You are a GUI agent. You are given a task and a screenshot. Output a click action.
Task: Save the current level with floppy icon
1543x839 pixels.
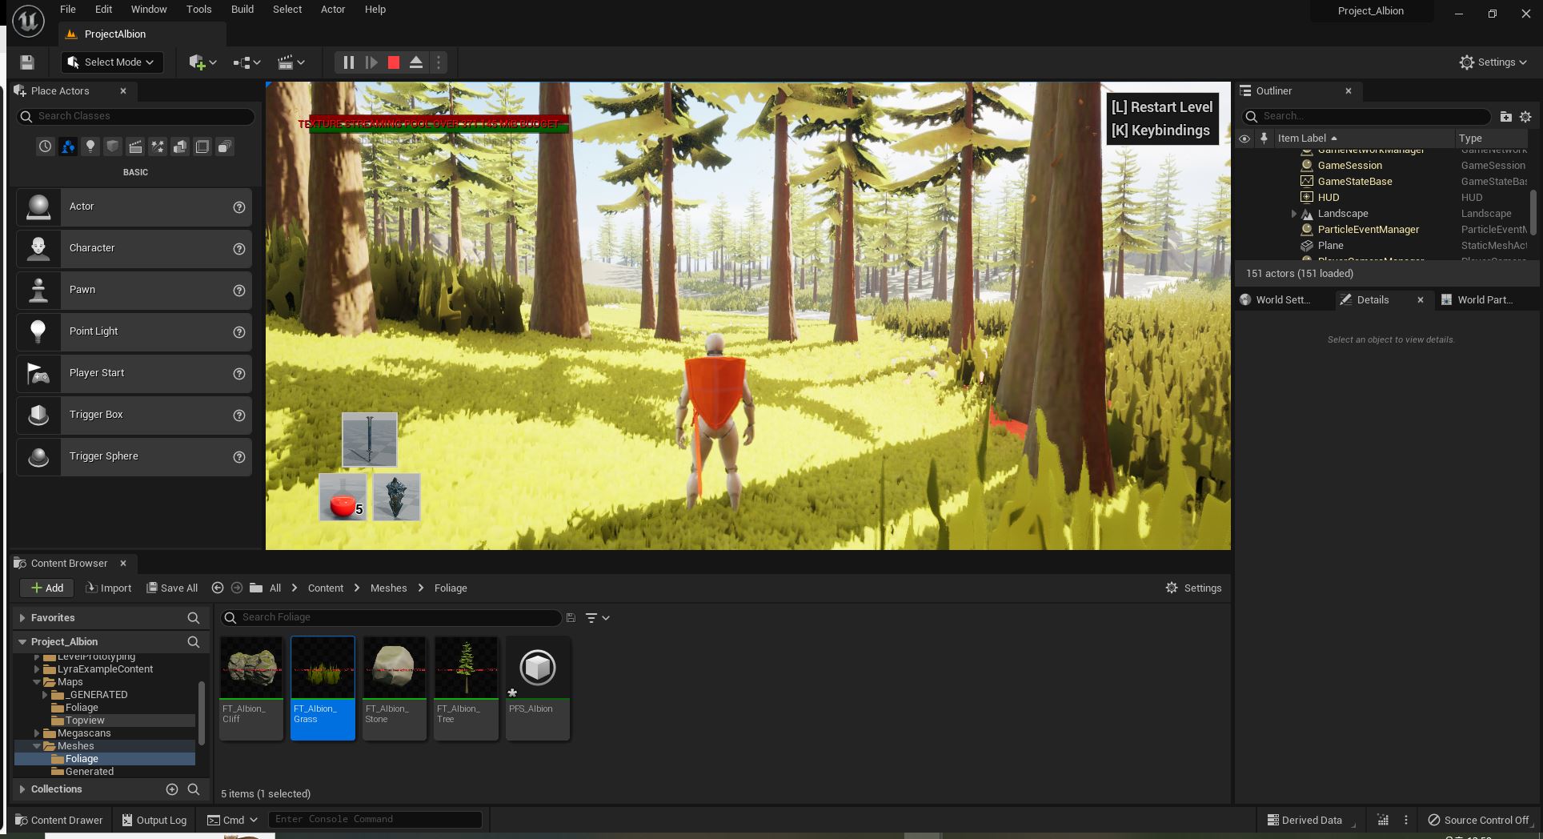pos(27,62)
